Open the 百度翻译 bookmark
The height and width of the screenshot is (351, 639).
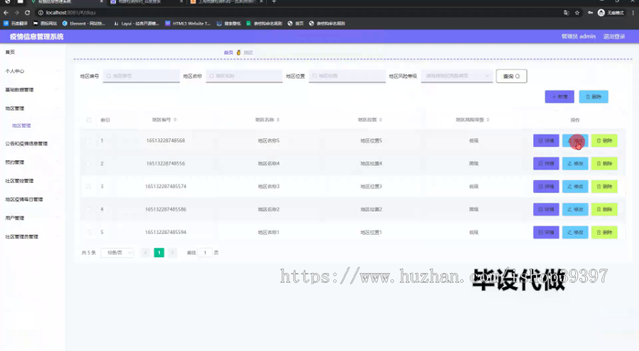pyautogui.click(x=16, y=23)
